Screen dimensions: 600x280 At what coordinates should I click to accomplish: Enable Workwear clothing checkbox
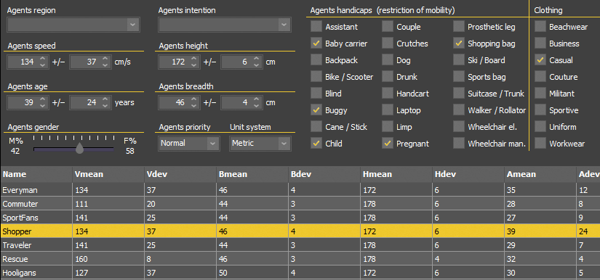click(540, 144)
